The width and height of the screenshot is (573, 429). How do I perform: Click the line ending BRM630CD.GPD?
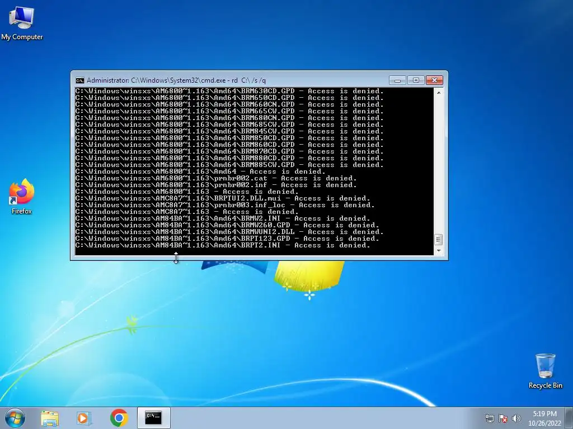tap(229, 91)
